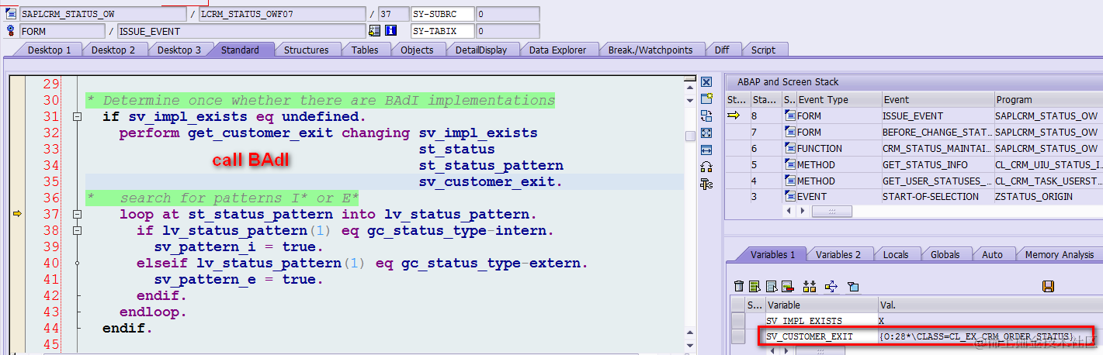Click the blue arrow branch icon
The image size is (1103, 355).
[831, 286]
